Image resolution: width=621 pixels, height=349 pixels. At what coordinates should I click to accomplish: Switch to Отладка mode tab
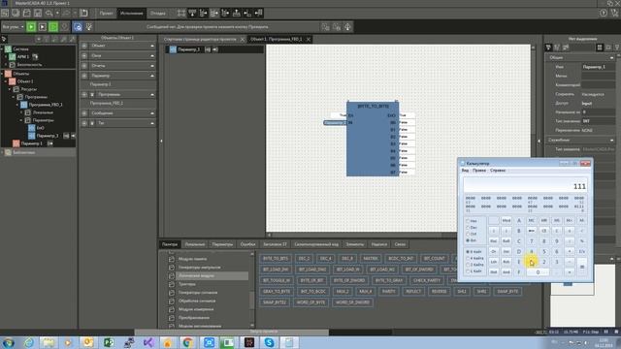click(x=157, y=13)
